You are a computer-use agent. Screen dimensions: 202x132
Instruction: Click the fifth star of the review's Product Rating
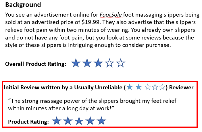[x=101, y=121]
